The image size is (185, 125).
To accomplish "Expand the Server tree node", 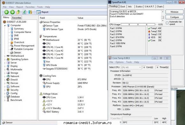I will [5, 63].
